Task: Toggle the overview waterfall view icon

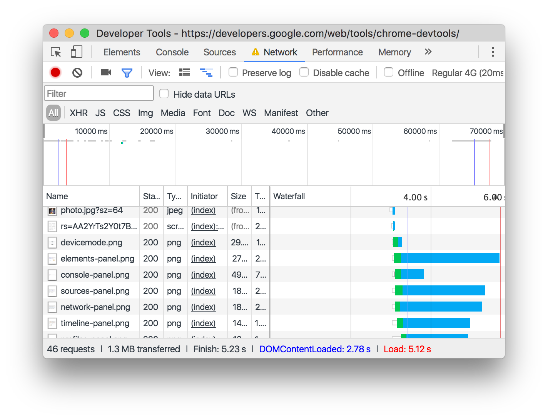Action: [x=206, y=72]
